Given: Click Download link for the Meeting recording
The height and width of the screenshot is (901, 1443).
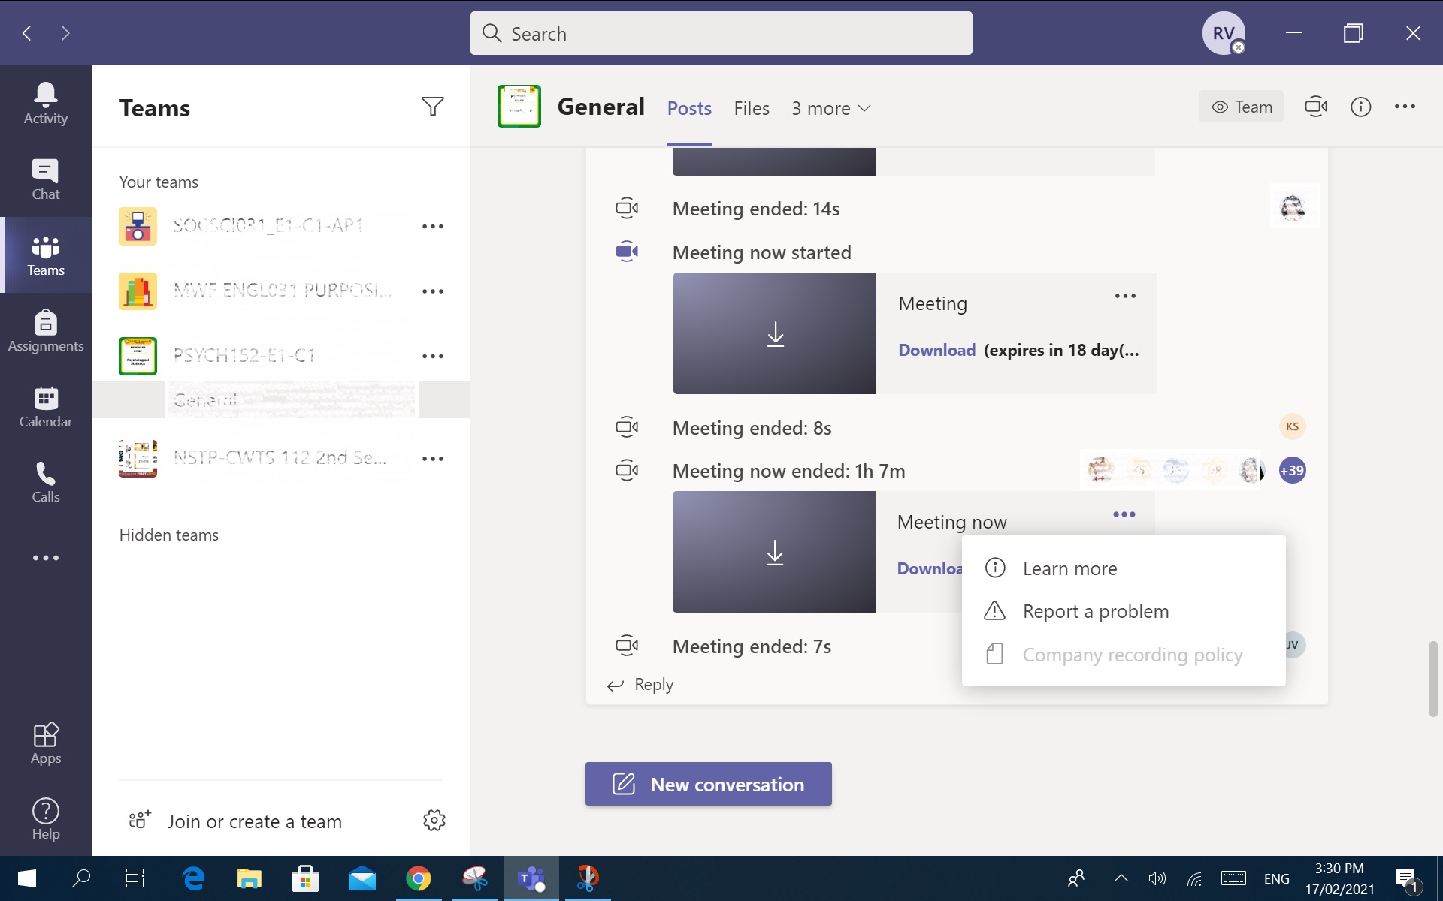Looking at the screenshot, I should (x=936, y=350).
